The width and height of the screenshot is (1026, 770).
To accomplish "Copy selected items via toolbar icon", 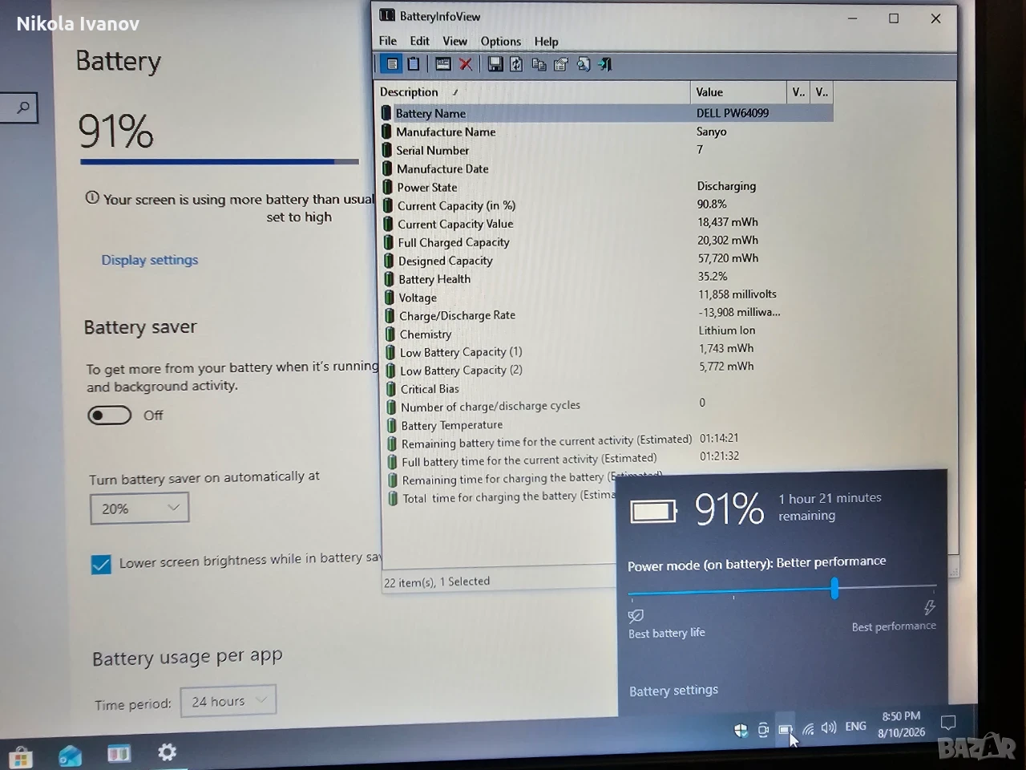I will tap(539, 64).
